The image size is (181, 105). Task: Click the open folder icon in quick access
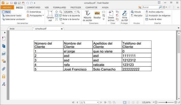pos(7,3)
